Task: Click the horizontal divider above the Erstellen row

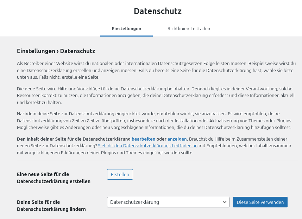Action: coord(157,161)
